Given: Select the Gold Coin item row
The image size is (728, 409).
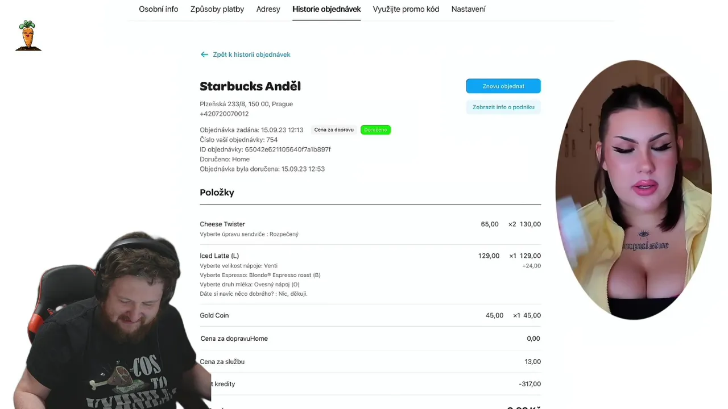Looking at the screenshot, I should pos(370,315).
